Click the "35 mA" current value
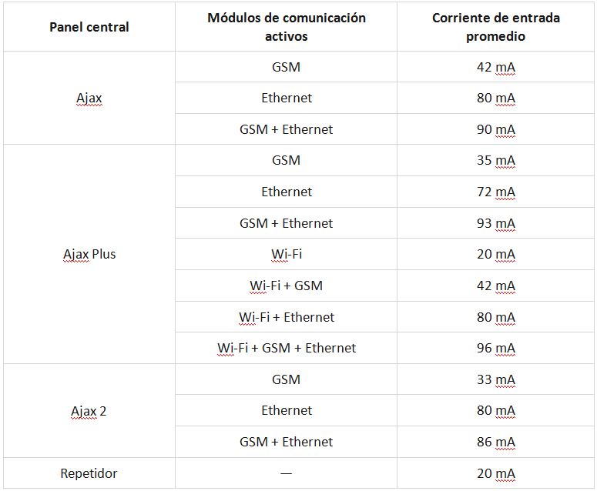The image size is (597, 491). [x=495, y=160]
